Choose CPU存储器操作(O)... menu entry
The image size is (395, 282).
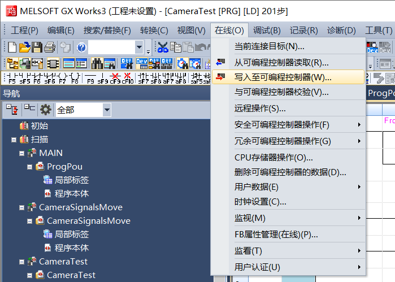pos(288,158)
